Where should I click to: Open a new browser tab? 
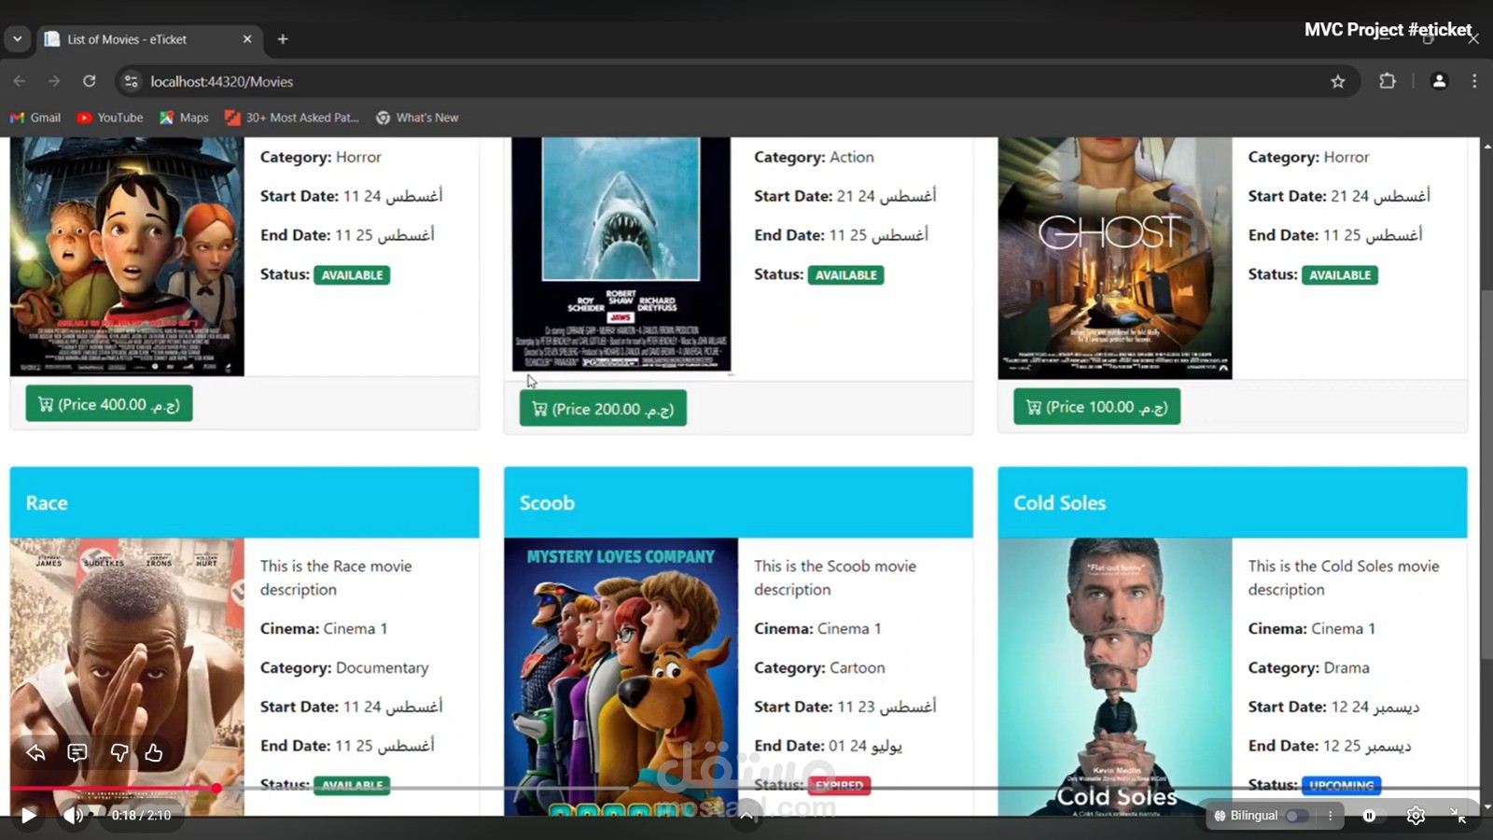(x=283, y=39)
